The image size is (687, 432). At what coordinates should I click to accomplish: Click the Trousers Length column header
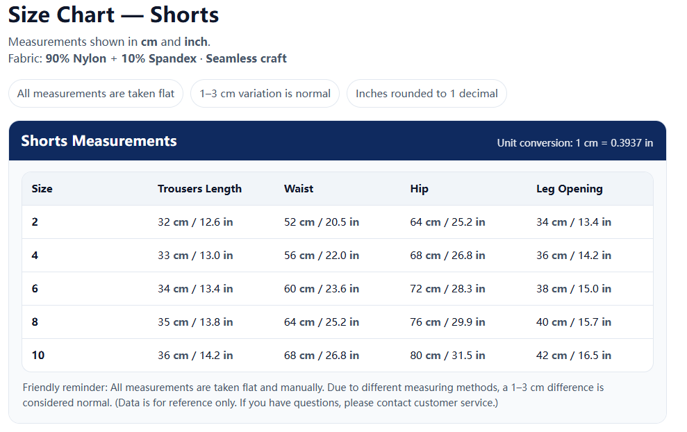(x=199, y=189)
